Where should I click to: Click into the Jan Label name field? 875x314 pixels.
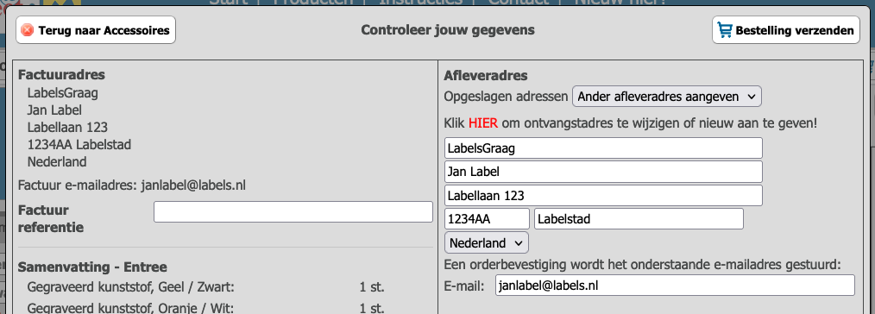point(603,172)
